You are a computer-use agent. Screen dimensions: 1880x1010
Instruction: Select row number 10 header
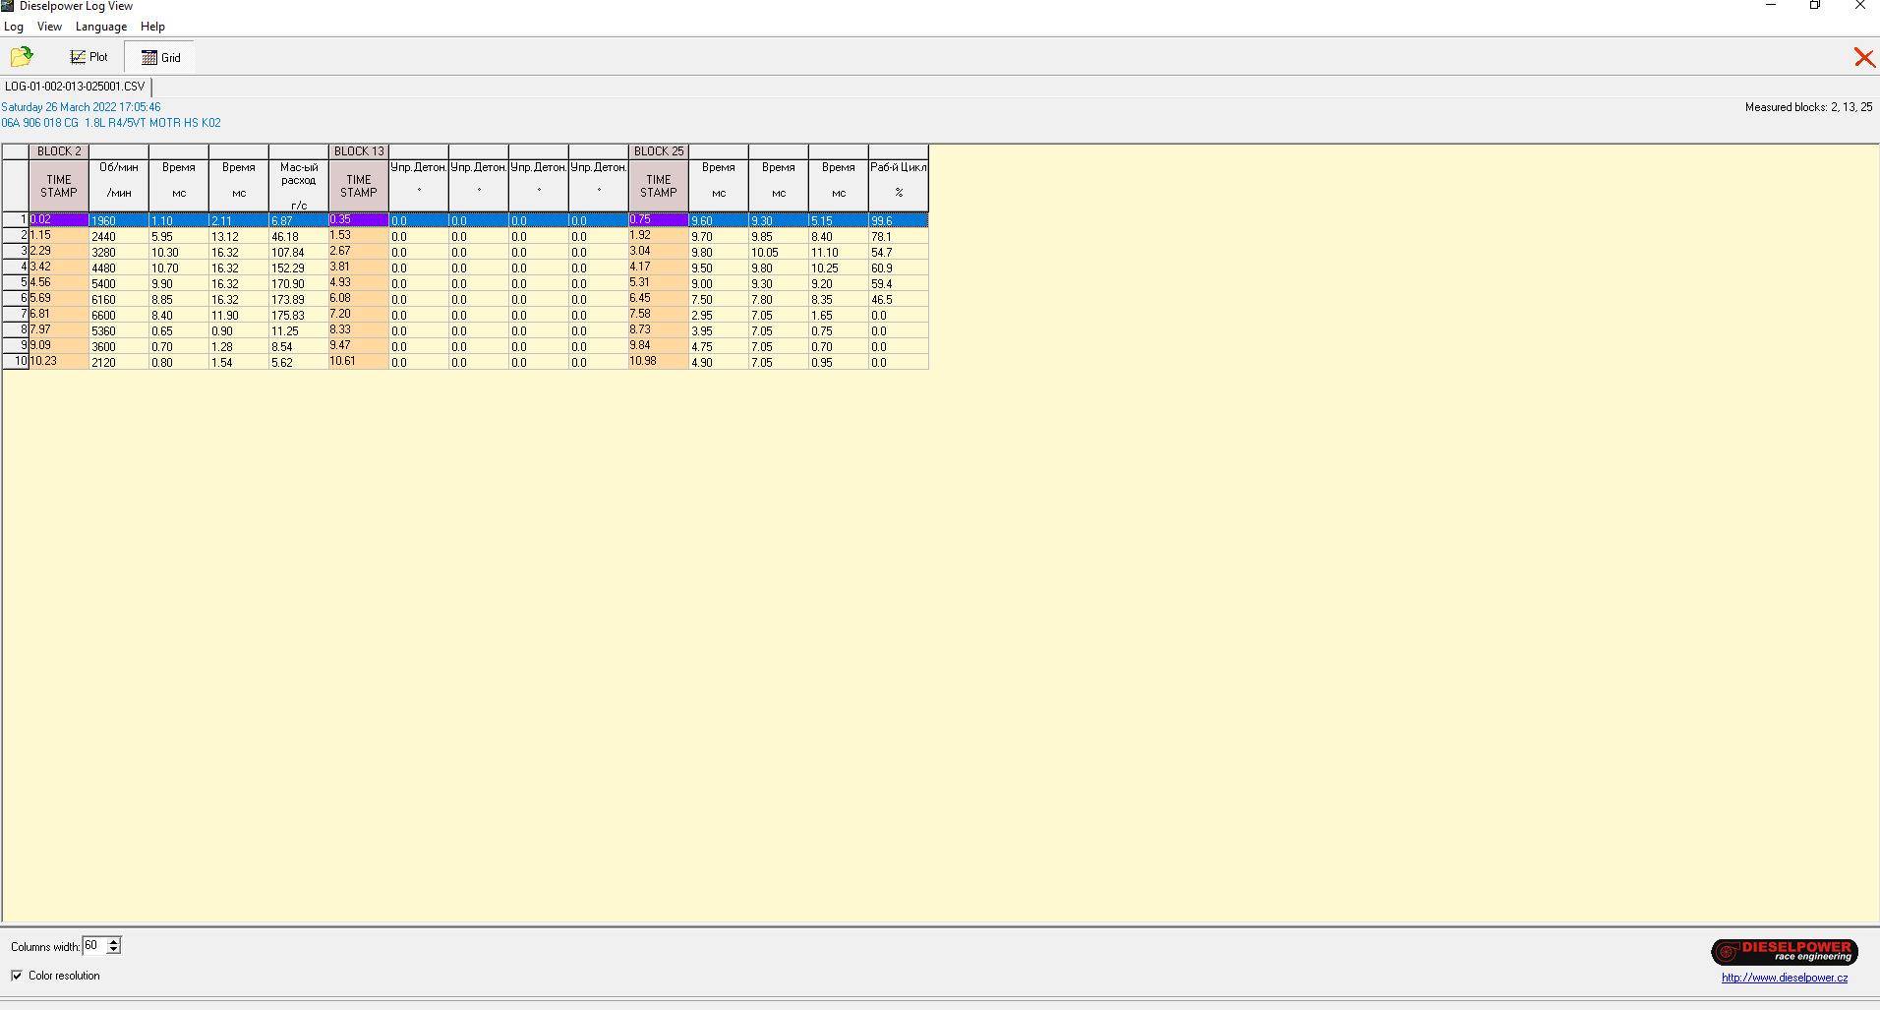pyautogui.click(x=16, y=361)
